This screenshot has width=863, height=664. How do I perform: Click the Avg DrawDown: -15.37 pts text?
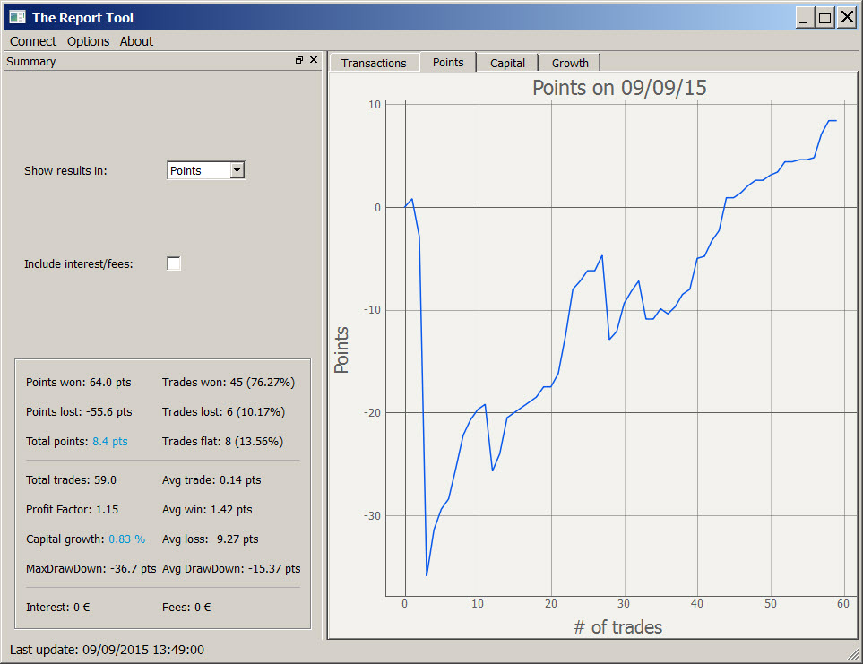(231, 568)
